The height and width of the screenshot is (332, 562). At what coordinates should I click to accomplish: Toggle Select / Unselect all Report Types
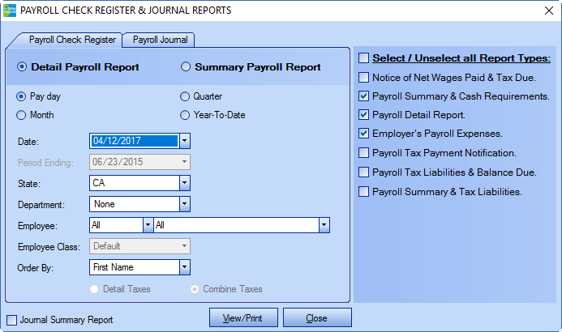(364, 57)
